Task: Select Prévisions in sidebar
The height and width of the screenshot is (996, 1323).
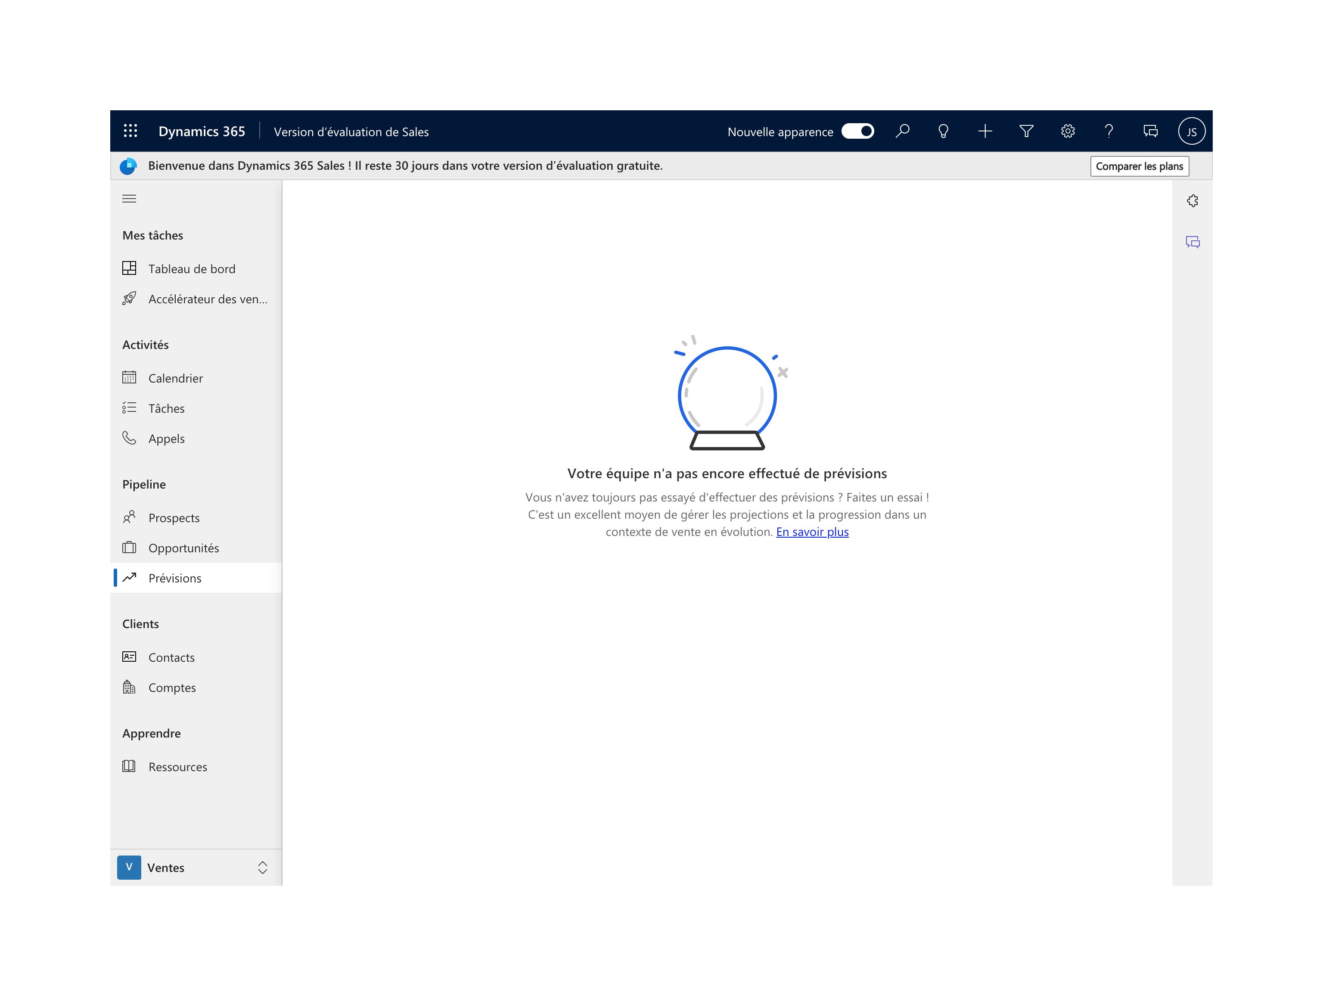Action: click(196, 578)
